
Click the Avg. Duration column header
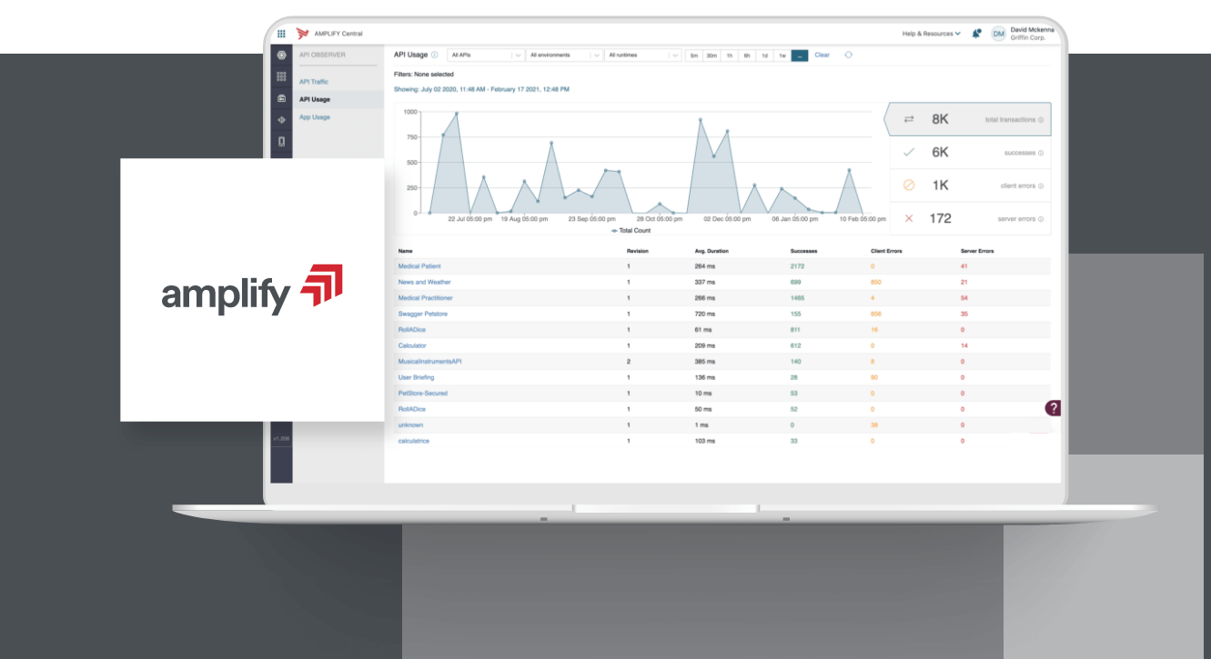click(x=711, y=250)
